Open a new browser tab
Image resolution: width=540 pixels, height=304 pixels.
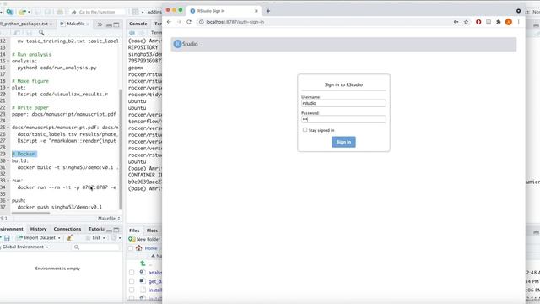(x=268, y=11)
